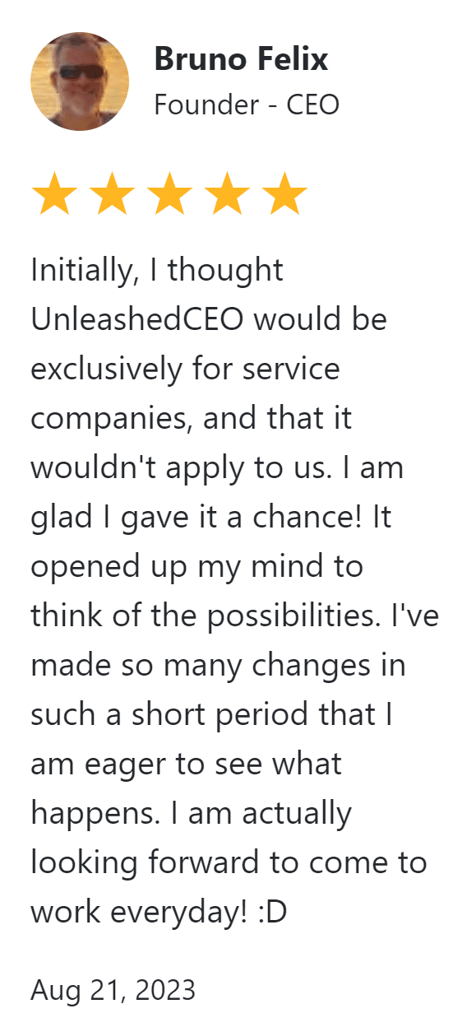
Task: Click the review date Aug 21, 2023
Action: (x=113, y=989)
